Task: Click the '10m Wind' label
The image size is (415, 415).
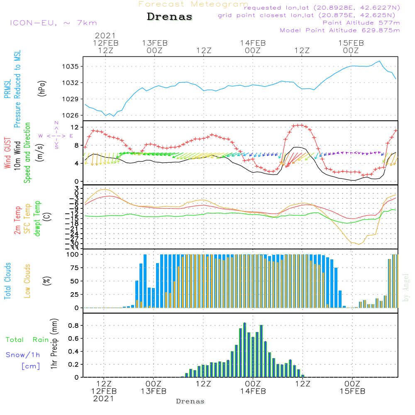Action: click(x=17, y=156)
